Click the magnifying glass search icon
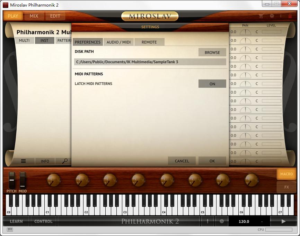The image size is (300, 236). click(x=65, y=161)
